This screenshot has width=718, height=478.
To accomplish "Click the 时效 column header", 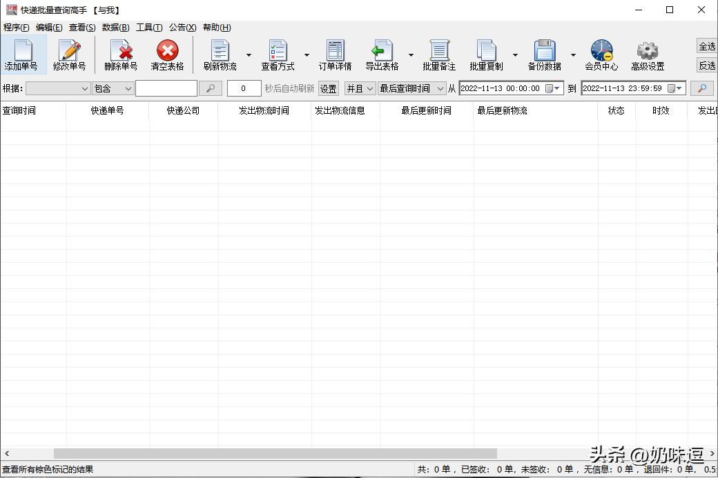I will pyautogui.click(x=661, y=110).
